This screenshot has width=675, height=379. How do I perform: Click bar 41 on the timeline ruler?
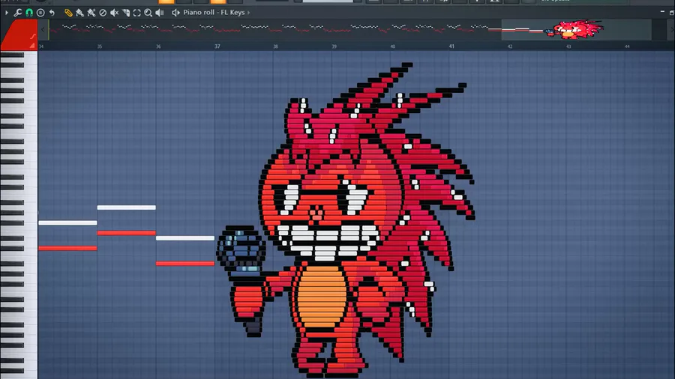[x=451, y=46]
